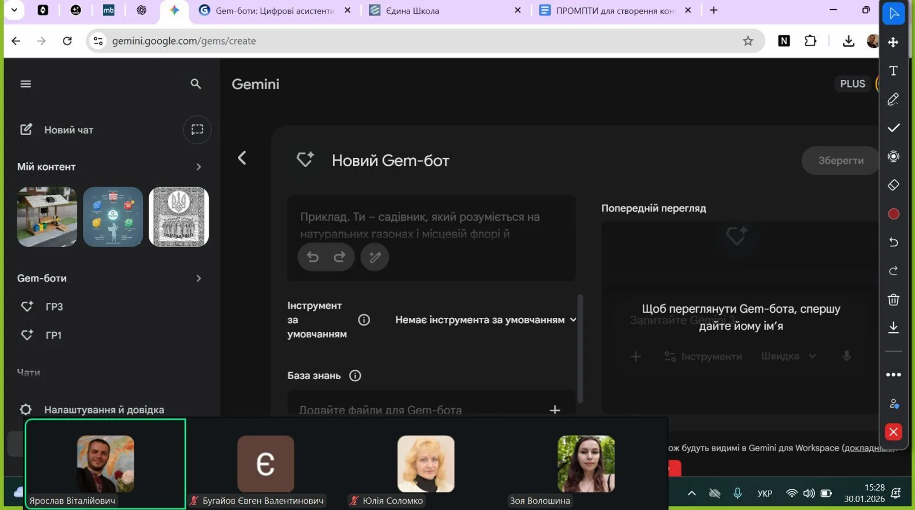The image size is (915, 510).
Task: Open more annotation options (three dots)
Action: (x=893, y=375)
